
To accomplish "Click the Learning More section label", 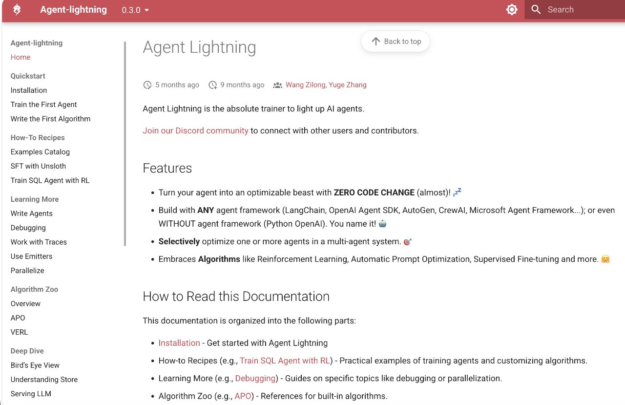I will tap(35, 199).
